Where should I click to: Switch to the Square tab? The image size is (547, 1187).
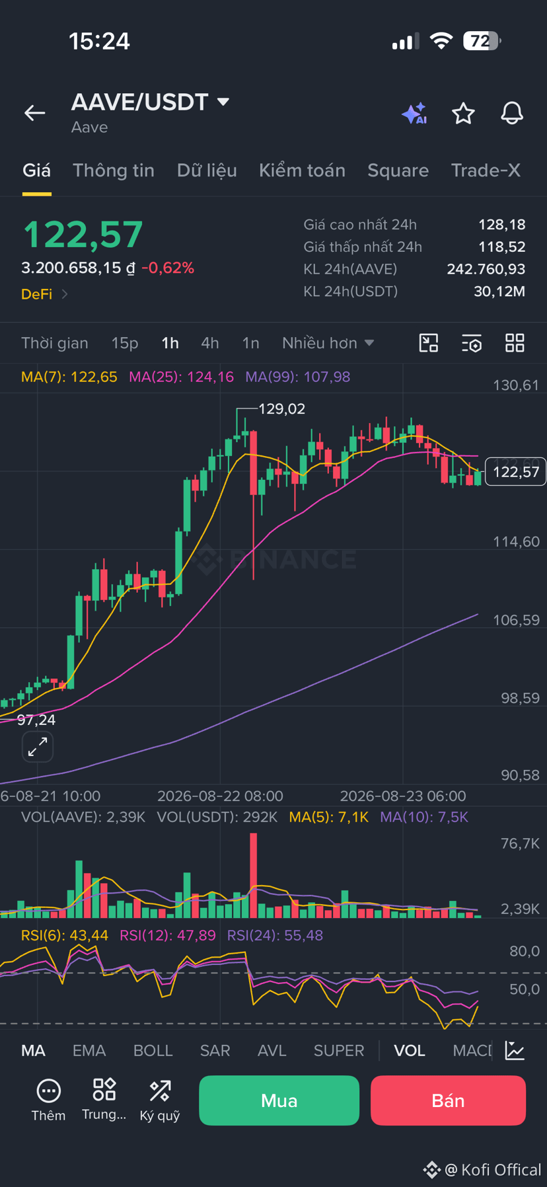coord(398,171)
